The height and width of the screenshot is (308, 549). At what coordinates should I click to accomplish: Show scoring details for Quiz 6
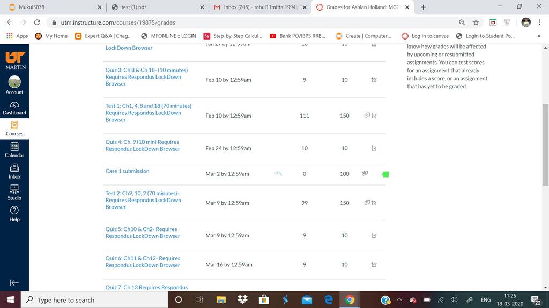[374, 264]
